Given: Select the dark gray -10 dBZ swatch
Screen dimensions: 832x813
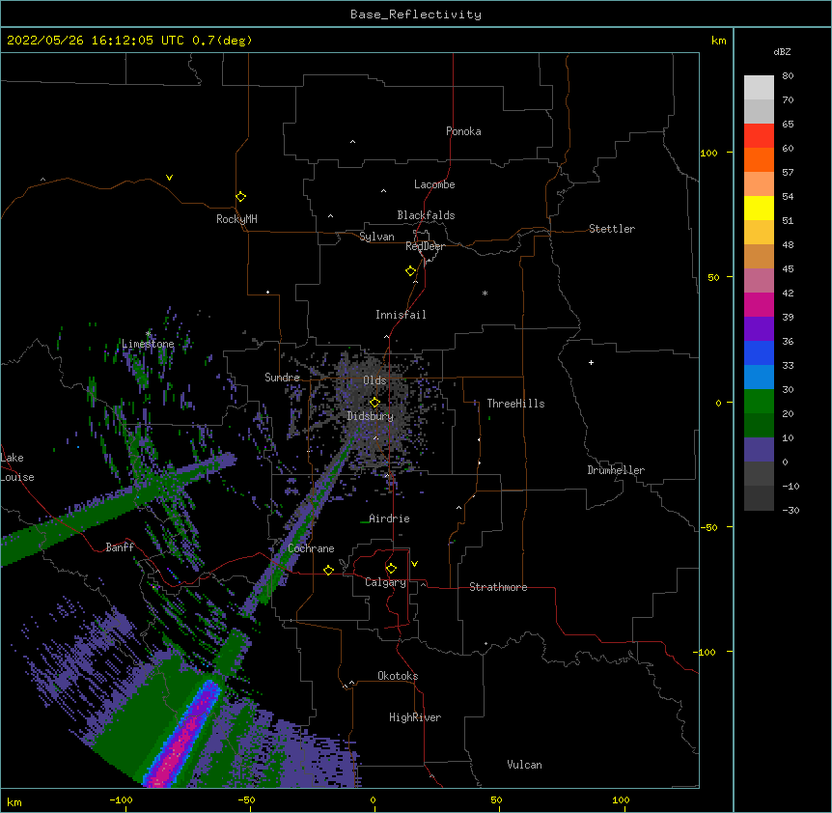Looking at the screenshot, I should pyautogui.click(x=759, y=498).
